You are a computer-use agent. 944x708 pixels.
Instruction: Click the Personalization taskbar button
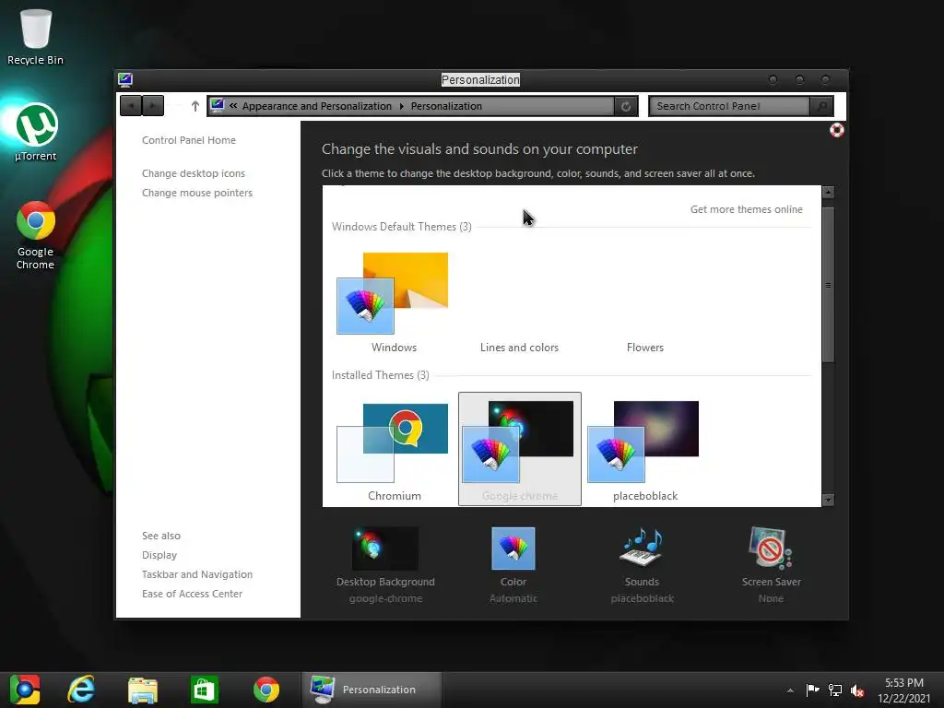coord(372,690)
